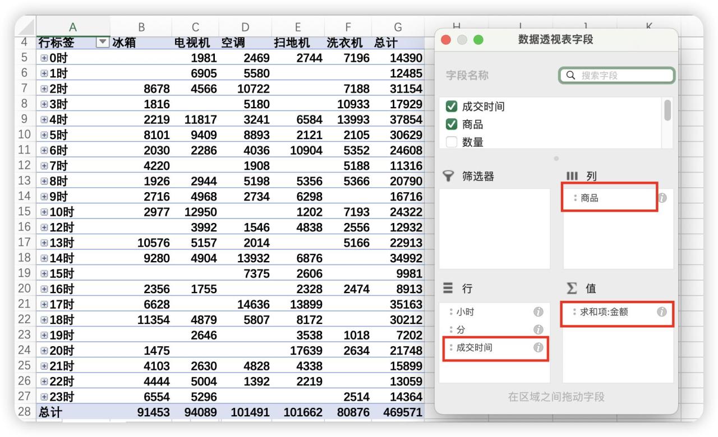The image size is (718, 437).
Task: Click the 列 columns icon
Action: (x=572, y=176)
